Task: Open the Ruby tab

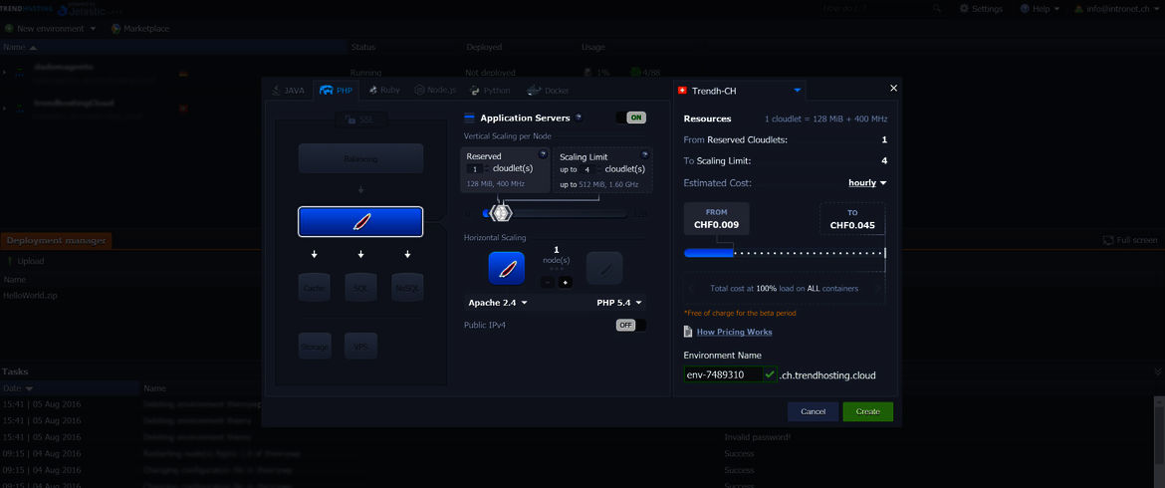Action: (383, 90)
